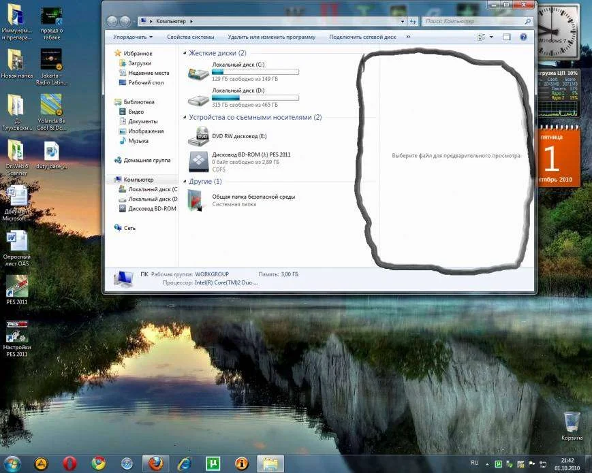Open uTorrent from the taskbar
This screenshot has width=592, height=473.
click(x=213, y=464)
